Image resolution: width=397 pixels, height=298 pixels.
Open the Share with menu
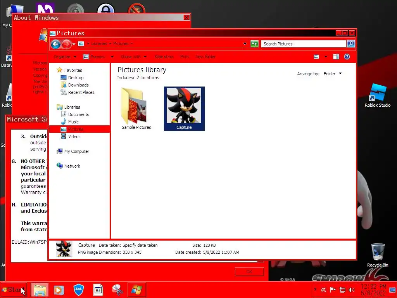[x=133, y=57]
